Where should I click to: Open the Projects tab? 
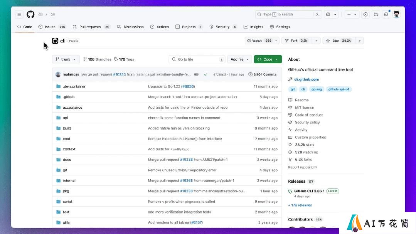189,27
